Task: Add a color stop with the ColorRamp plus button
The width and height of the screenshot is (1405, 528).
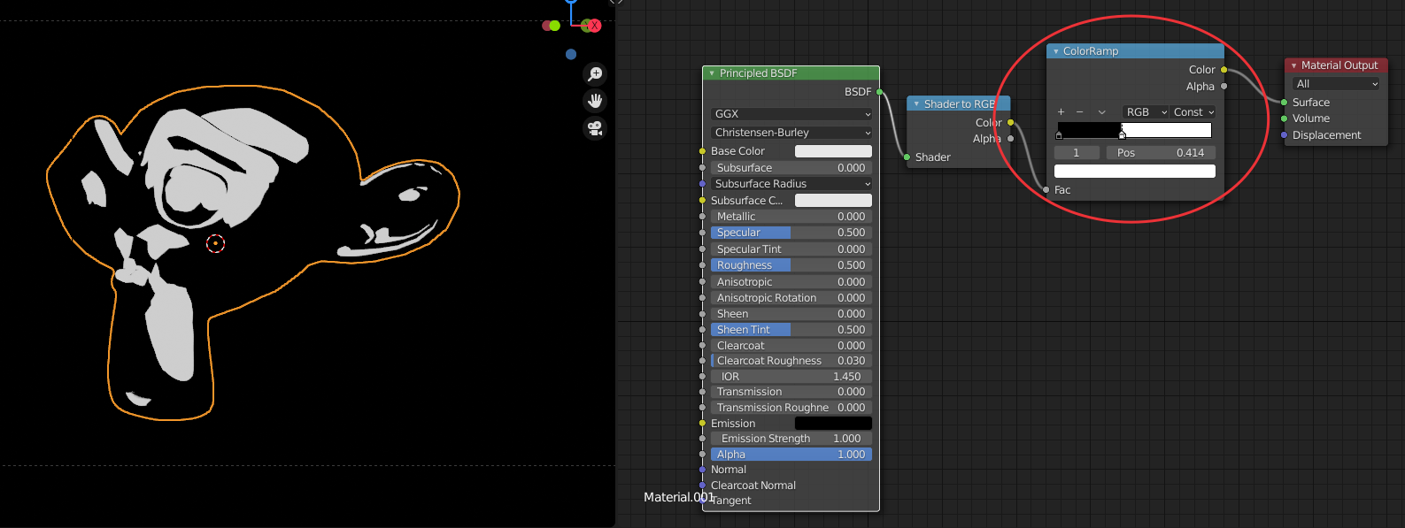Action: tap(1061, 112)
